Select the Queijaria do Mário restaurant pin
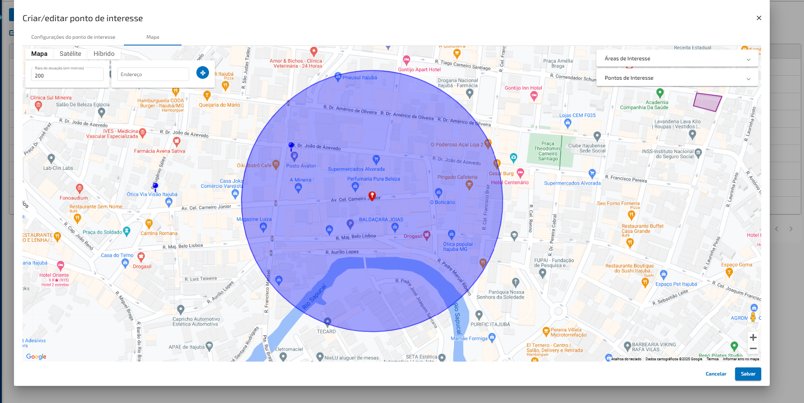The image size is (804, 403). pos(207,95)
